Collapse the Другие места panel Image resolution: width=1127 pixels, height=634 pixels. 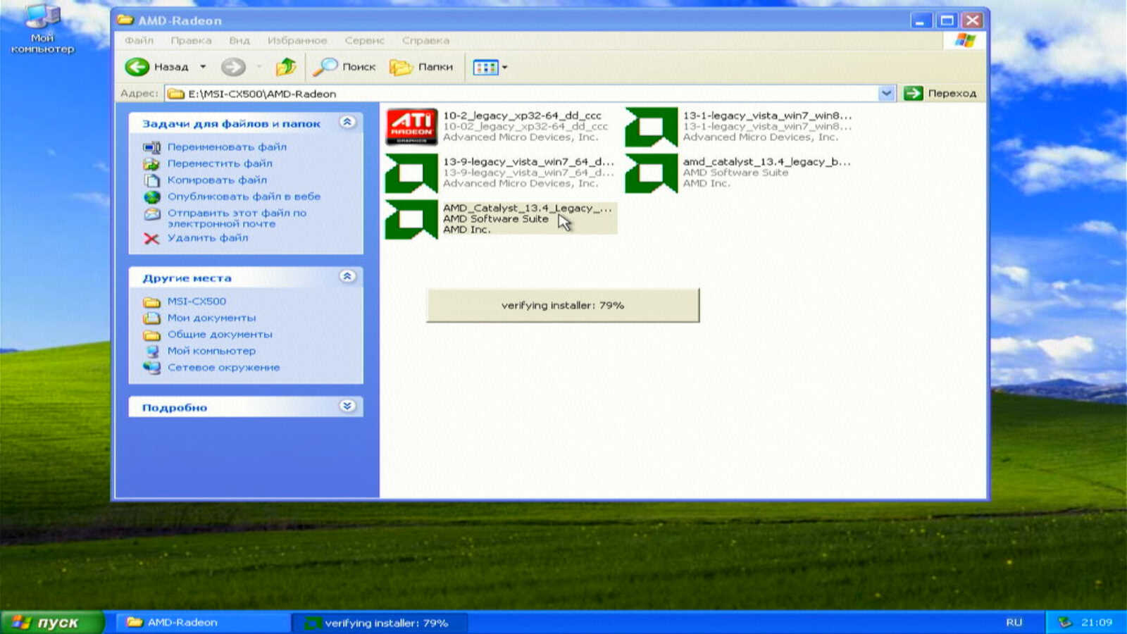point(347,277)
